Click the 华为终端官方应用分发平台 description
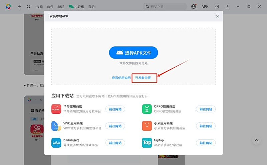267x165 pixels. coord(82,111)
